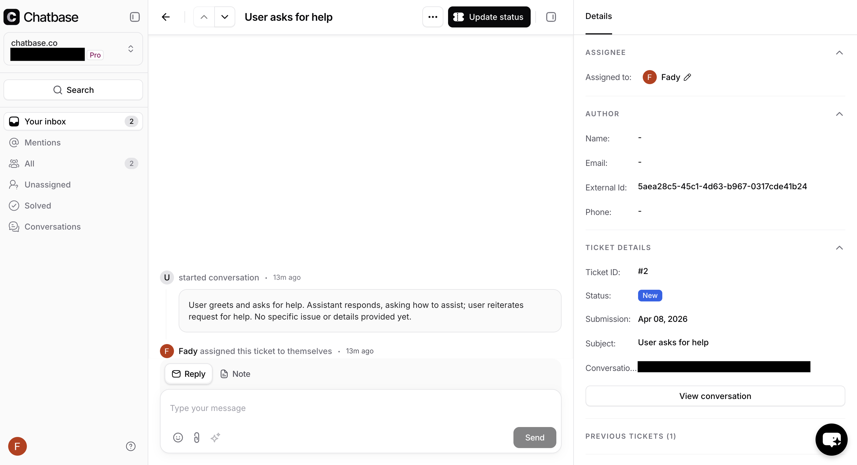Viewport: 857px width, 465px height.
Task: Open the more options ellipsis menu
Action: pos(433,17)
